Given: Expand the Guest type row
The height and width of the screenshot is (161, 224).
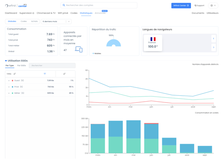Looking at the screenshot, I should tap(9, 80).
